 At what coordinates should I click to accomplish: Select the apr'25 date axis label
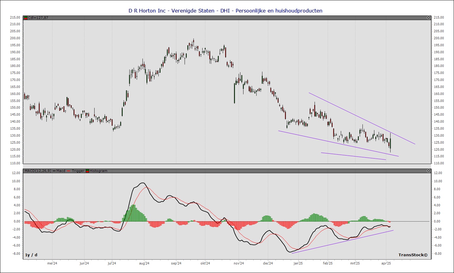pyautogui.click(x=386, y=263)
